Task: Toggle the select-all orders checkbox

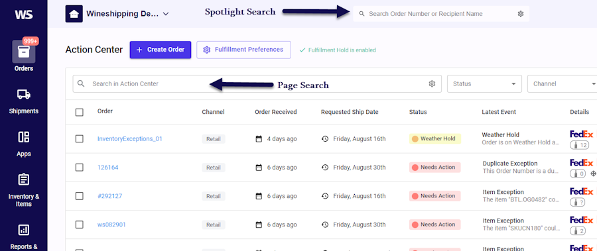Action: click(x=79, y=112)
